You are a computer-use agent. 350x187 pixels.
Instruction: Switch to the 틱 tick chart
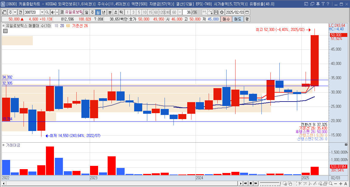pos(121,12)
